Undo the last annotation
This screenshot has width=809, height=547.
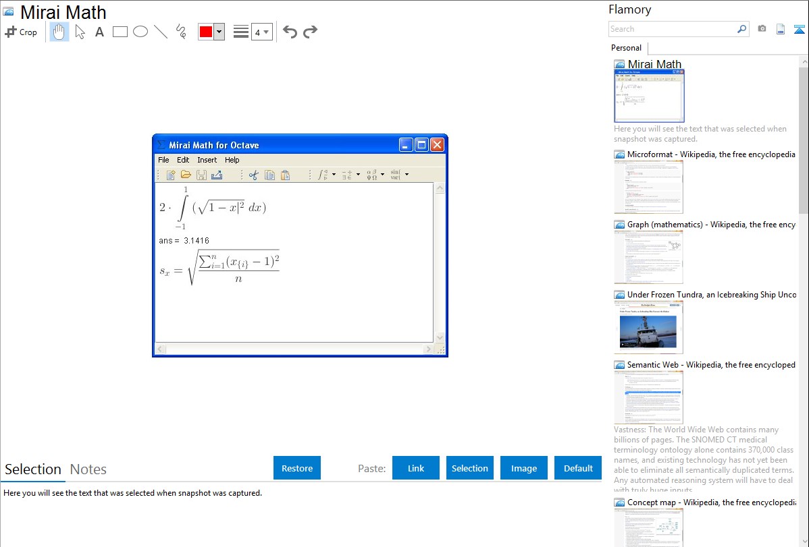tap(290, 32)
